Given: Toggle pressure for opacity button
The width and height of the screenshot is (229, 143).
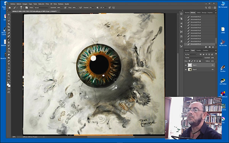Looking at the screenshot, I should [65, 8].
